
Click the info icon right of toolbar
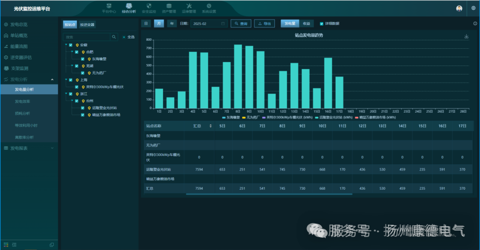click(x=475, y=23)
